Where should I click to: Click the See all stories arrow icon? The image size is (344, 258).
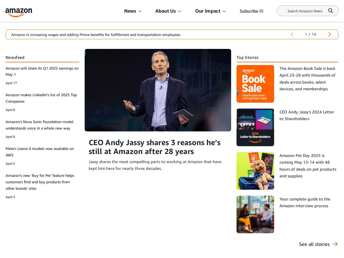pyautogui.click(x=335, y=244)
